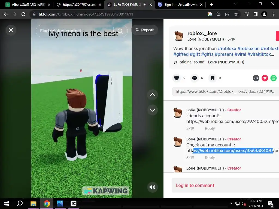Image resolution: width=279 pixels, height=209 pixels.
Task: Open original sound - LoRe (NOBBYMULTI)
Action: 212,62
